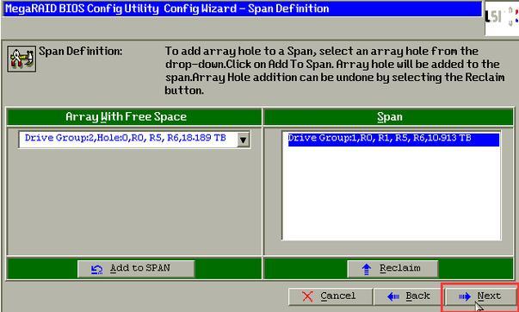Click the LSI logo in the corner

tap(502, 18)
